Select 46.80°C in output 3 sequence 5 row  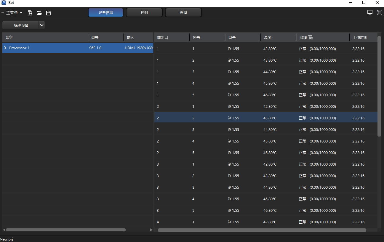(x=270, y=210)
